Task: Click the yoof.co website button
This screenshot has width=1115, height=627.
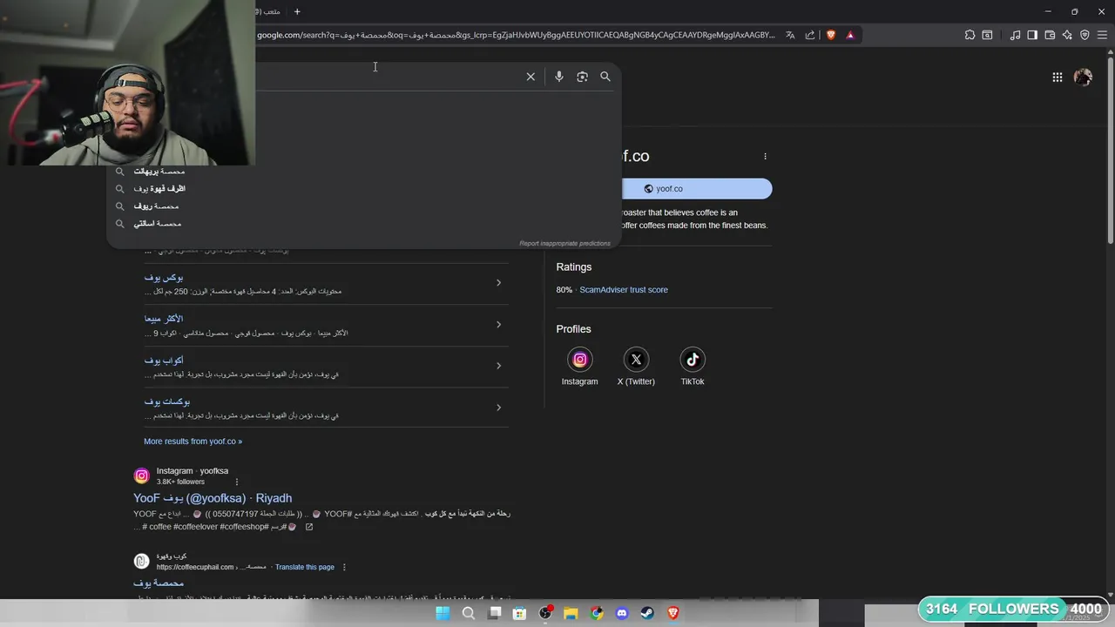Action: (697, 188)
